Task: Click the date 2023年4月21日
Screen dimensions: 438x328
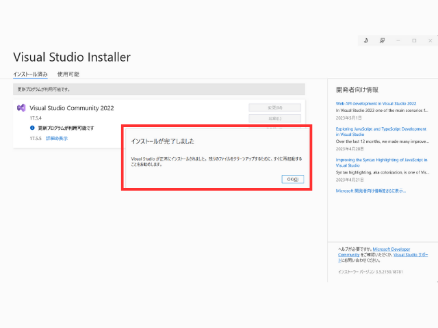Action: point(350,180)
